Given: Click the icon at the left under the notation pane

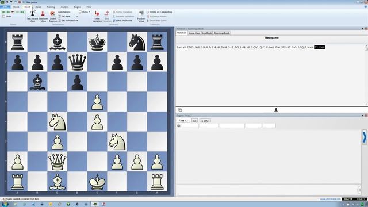Looking at the screenshot, I should (180, 110).
